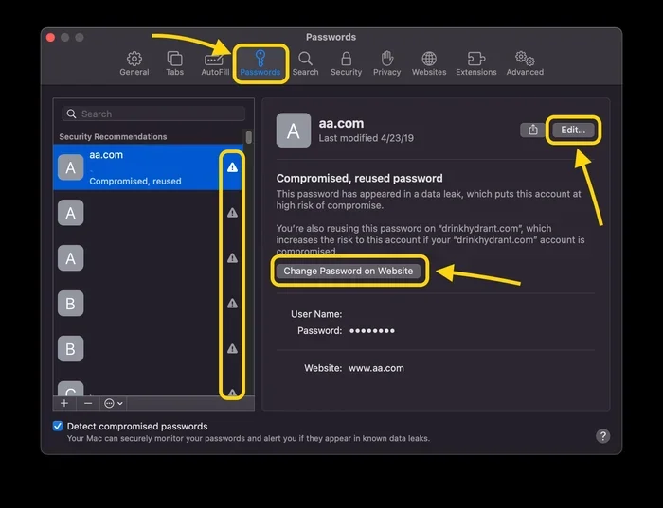
Task: Open the Search preferences tab
Action: click(305, 63)
